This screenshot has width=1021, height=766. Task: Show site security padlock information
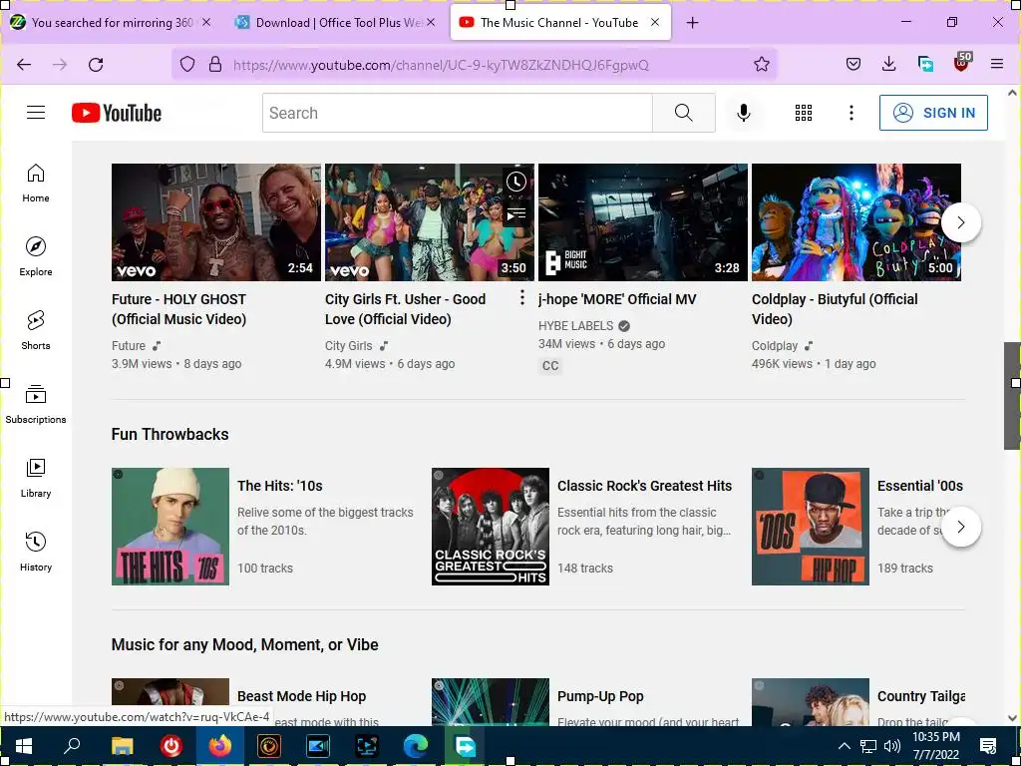click(215, 65)
